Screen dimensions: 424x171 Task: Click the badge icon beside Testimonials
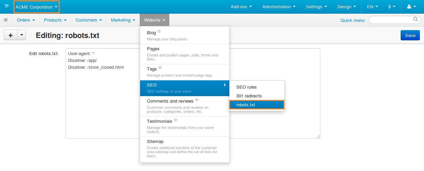pyautogui.click(x=175, y=120)
